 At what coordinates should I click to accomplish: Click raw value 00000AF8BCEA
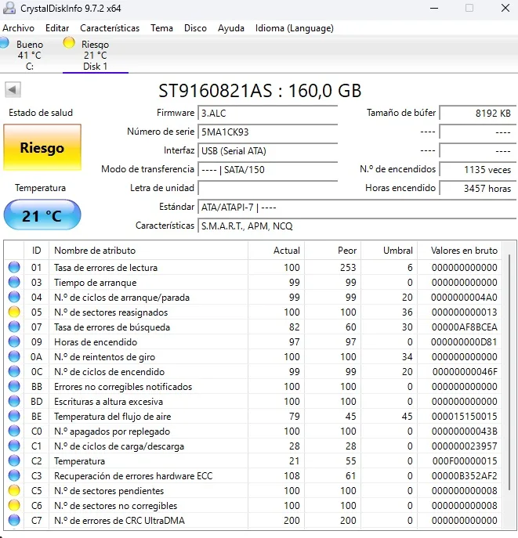click(464, 327)
